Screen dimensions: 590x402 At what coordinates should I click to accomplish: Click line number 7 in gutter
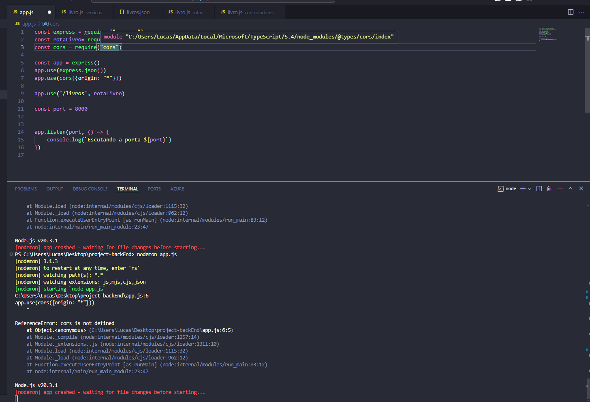pyautogui.click(x=22, y=78)
